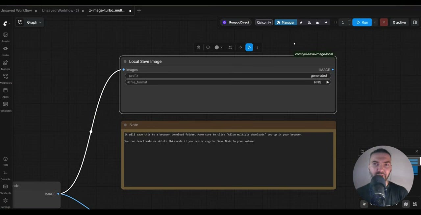This screenshot has height=215, width=421.
Task: Click the comfyui-save-image-local badge
Action: (314, 54)
